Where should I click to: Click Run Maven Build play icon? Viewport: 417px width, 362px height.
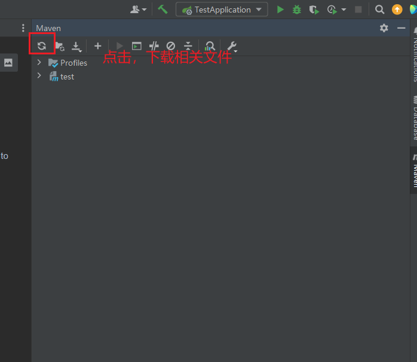coord(119,46)
